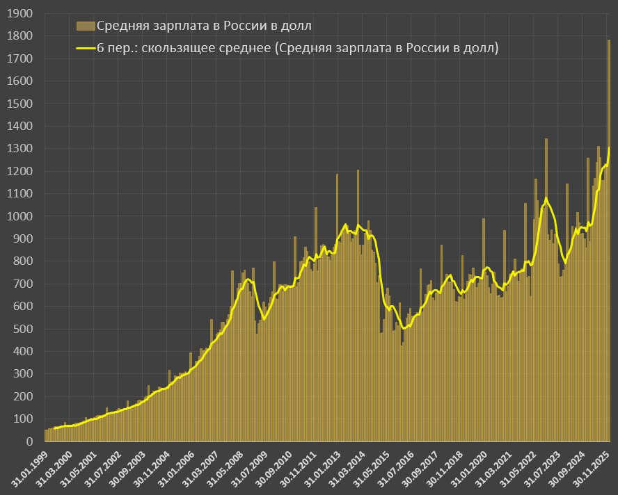The image size is (618, 495).
Task: Click the yellow line legend marker
Action: click(x=85, y=48)
